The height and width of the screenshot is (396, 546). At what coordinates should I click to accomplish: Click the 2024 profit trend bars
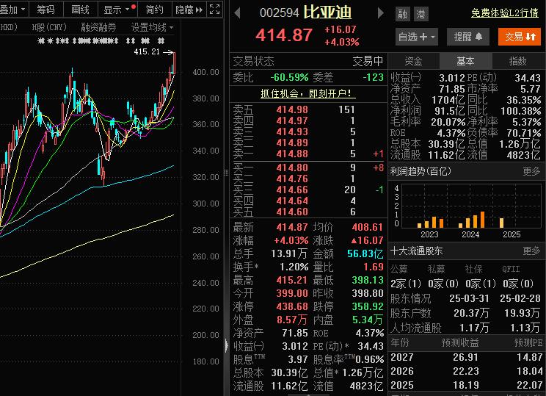(x=471, y=220)
